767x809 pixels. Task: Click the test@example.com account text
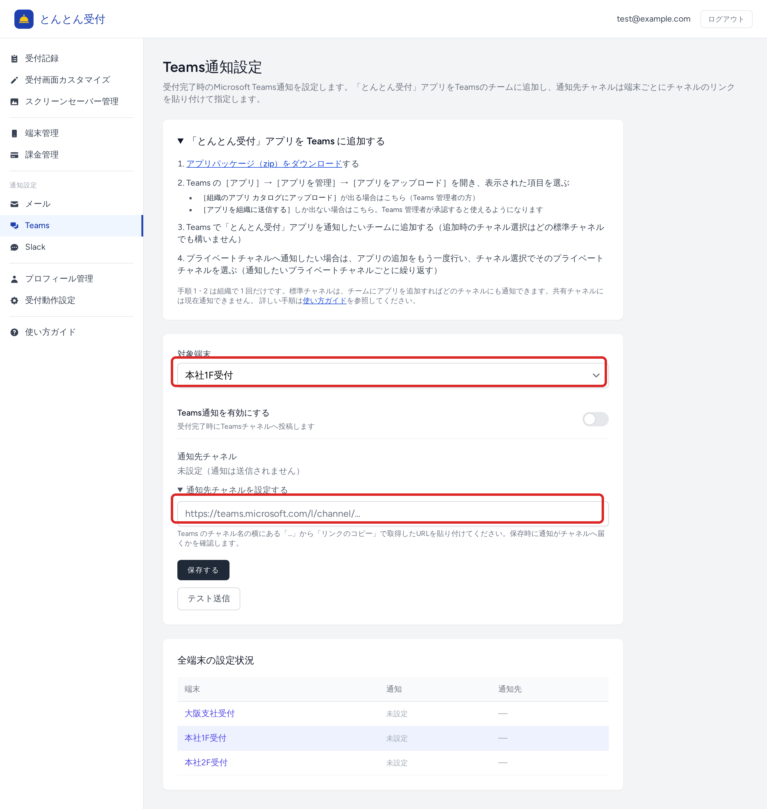[653, 19]
